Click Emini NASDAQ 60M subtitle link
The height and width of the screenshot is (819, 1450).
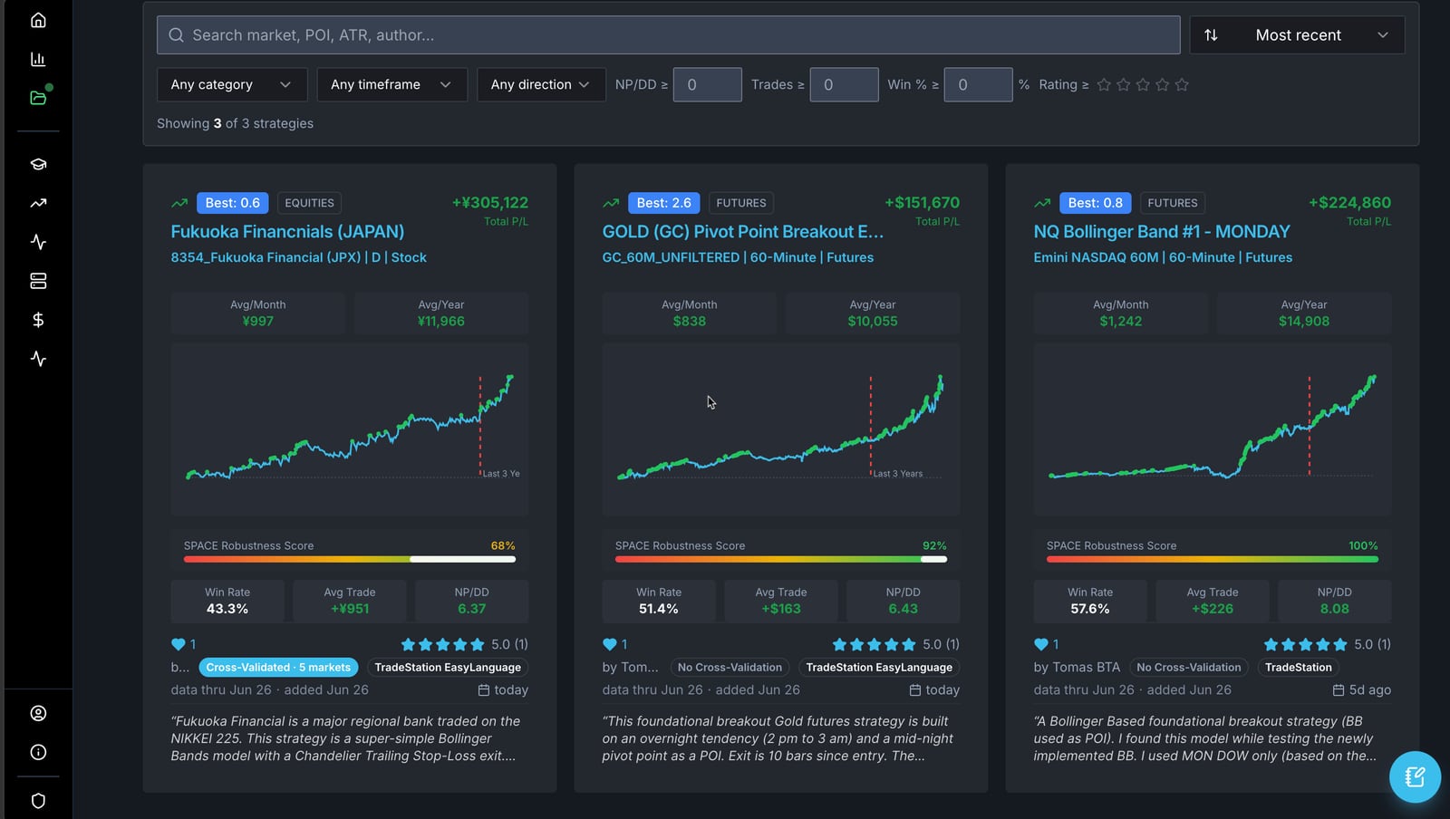click(x=1163, y=257)
